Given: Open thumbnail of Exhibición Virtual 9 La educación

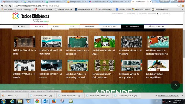Looking at the screenshot, I should [x=78, y=42].
